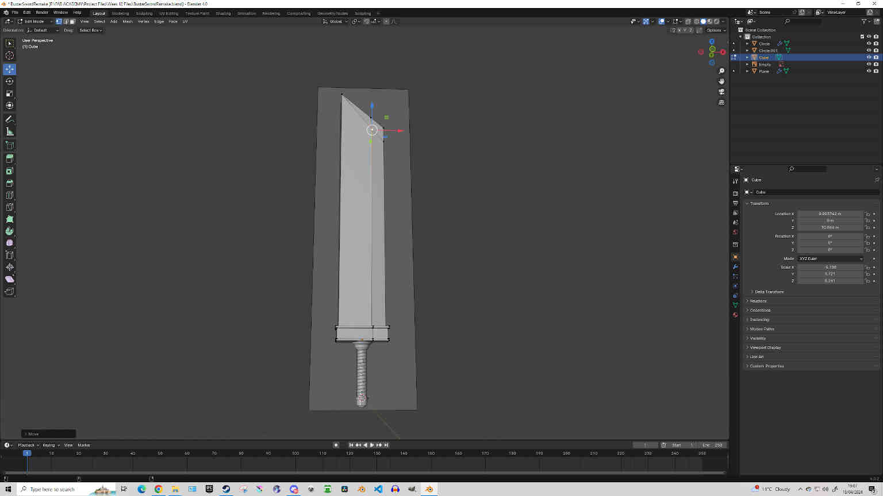Select the Poly Build tool
Viewport: 883px width, 496px height.
click(x=9, y=219)
